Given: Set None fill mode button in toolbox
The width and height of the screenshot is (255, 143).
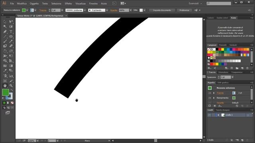Looking at the screenshot, I should coord(12,103).
